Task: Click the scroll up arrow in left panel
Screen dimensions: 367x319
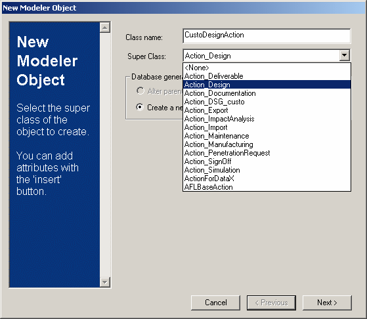Action: pyautogui.click(x=105, y=28)
